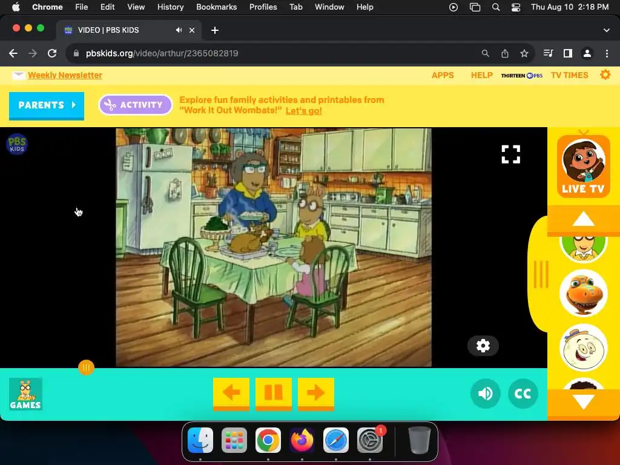Click the ACTIVITY button

tap(135, 105)
